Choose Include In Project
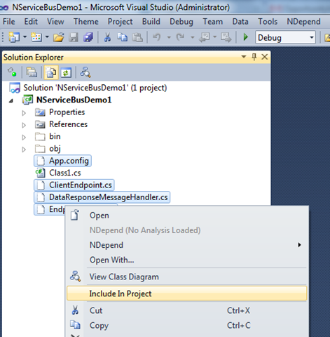The height and width of the screenshot is (337, 330). point(186,293)
